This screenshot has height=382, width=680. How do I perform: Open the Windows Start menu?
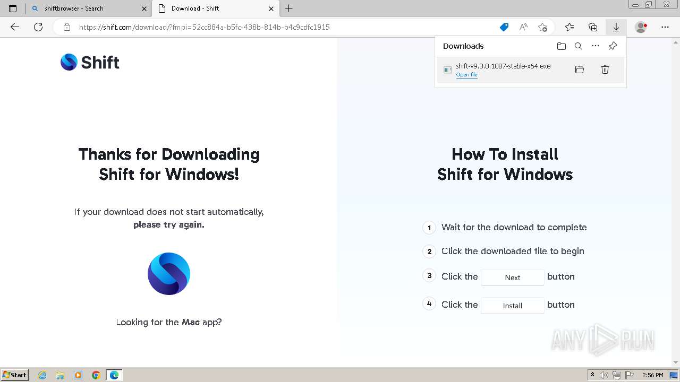pos(15,375)
